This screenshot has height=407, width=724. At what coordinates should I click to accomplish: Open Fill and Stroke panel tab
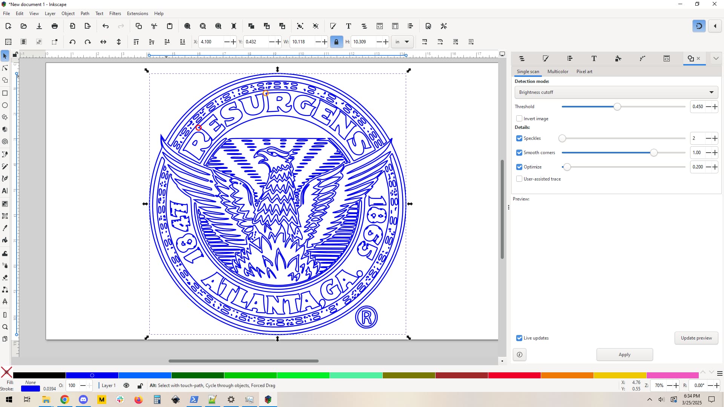point(546,58)
